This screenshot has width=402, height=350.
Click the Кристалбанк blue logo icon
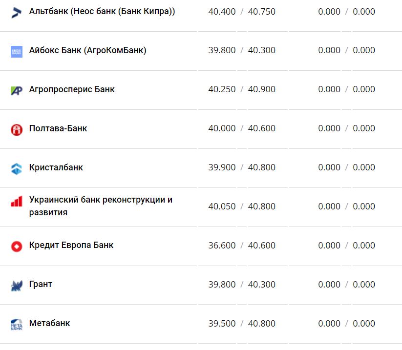(17, 168)
